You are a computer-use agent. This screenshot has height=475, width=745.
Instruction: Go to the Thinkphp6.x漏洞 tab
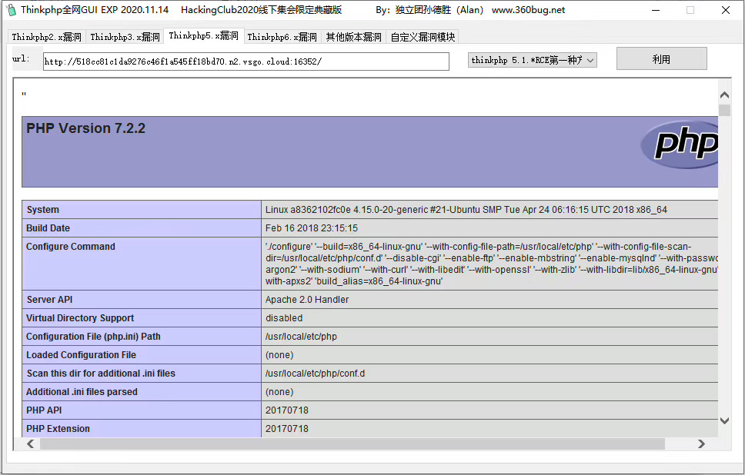(282, 37)
